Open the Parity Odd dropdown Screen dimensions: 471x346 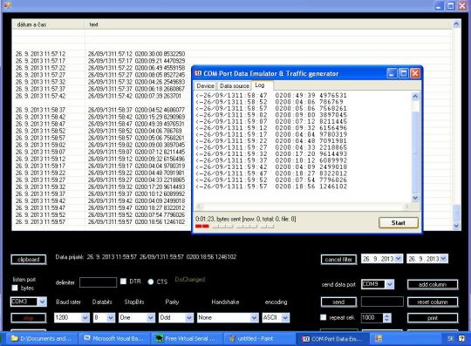tap(189, 317)
